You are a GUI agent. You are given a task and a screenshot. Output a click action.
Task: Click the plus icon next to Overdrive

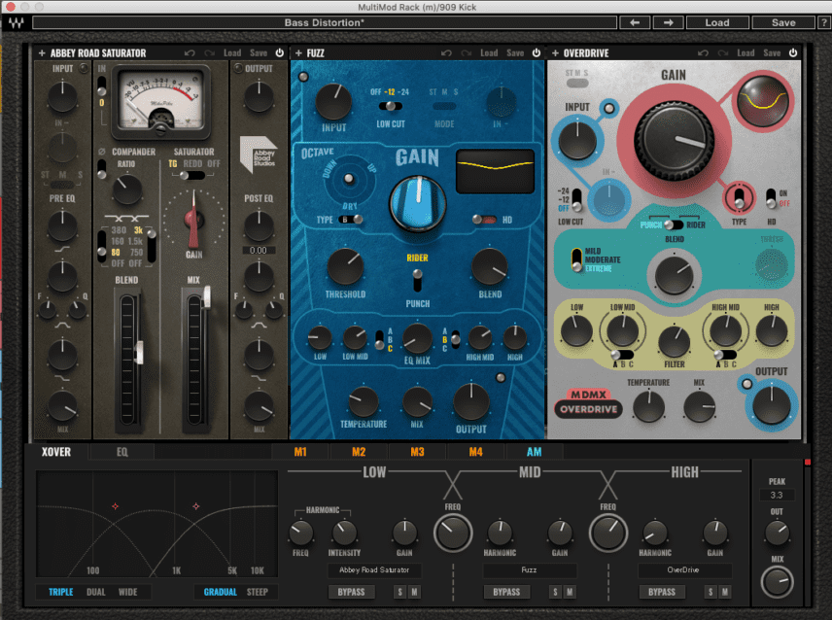click(555, 53)
